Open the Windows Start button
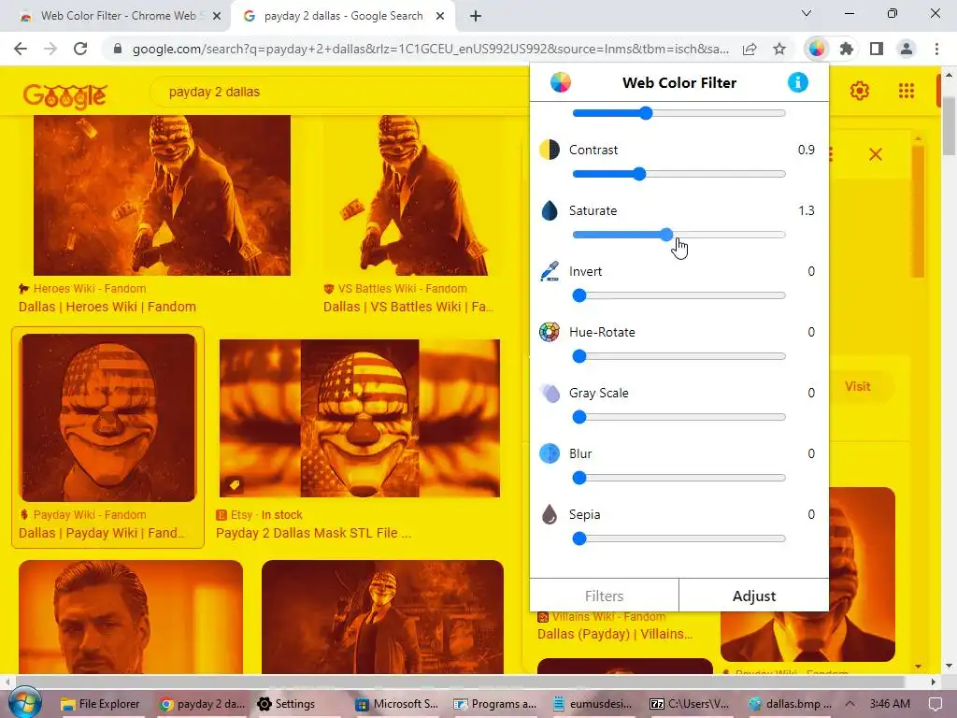Screen dimensions: 957x718 coord(25,703)
